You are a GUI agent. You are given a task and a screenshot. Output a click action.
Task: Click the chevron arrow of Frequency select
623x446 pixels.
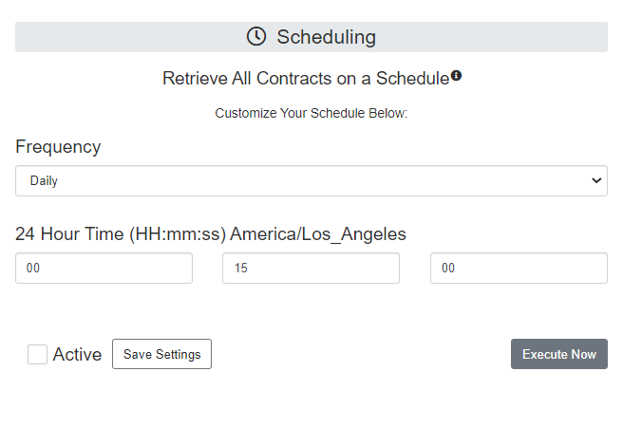coord(596,180)
